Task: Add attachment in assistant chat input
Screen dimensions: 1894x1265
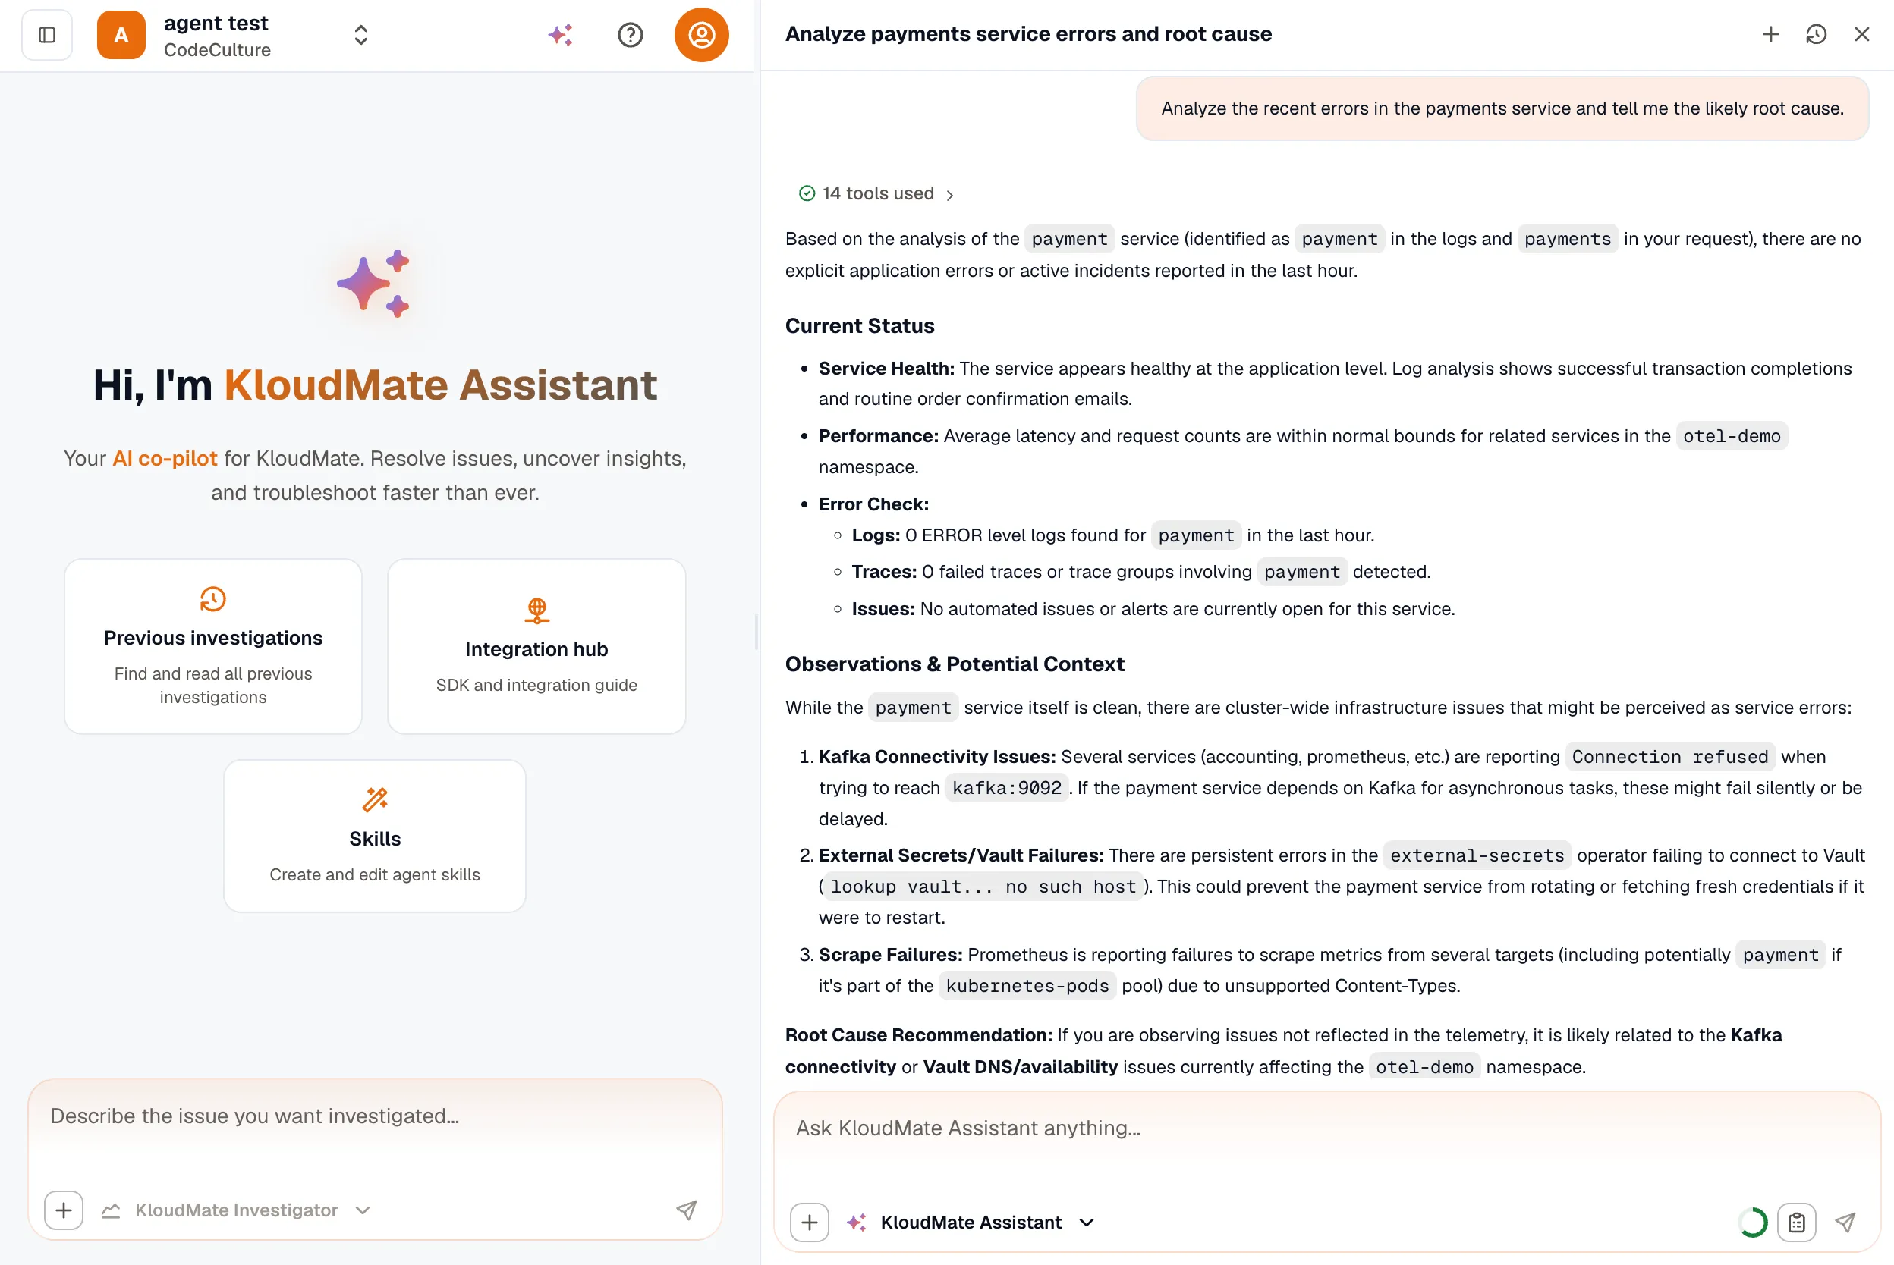Action: pyautogui.click(x=810, y=1223)
